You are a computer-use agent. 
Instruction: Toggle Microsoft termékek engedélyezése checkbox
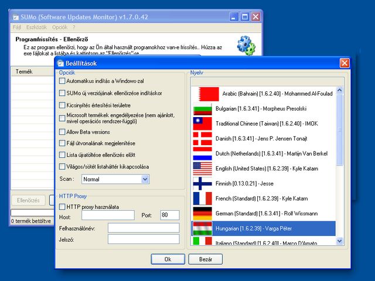(x=62, y=118)
